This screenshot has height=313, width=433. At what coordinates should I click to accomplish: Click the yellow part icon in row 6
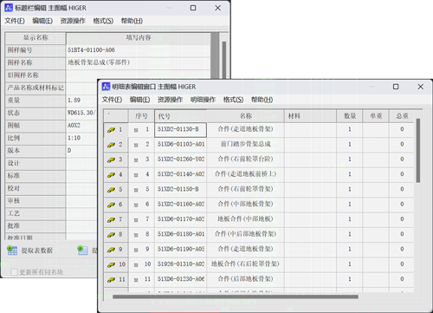pos(111,205)
